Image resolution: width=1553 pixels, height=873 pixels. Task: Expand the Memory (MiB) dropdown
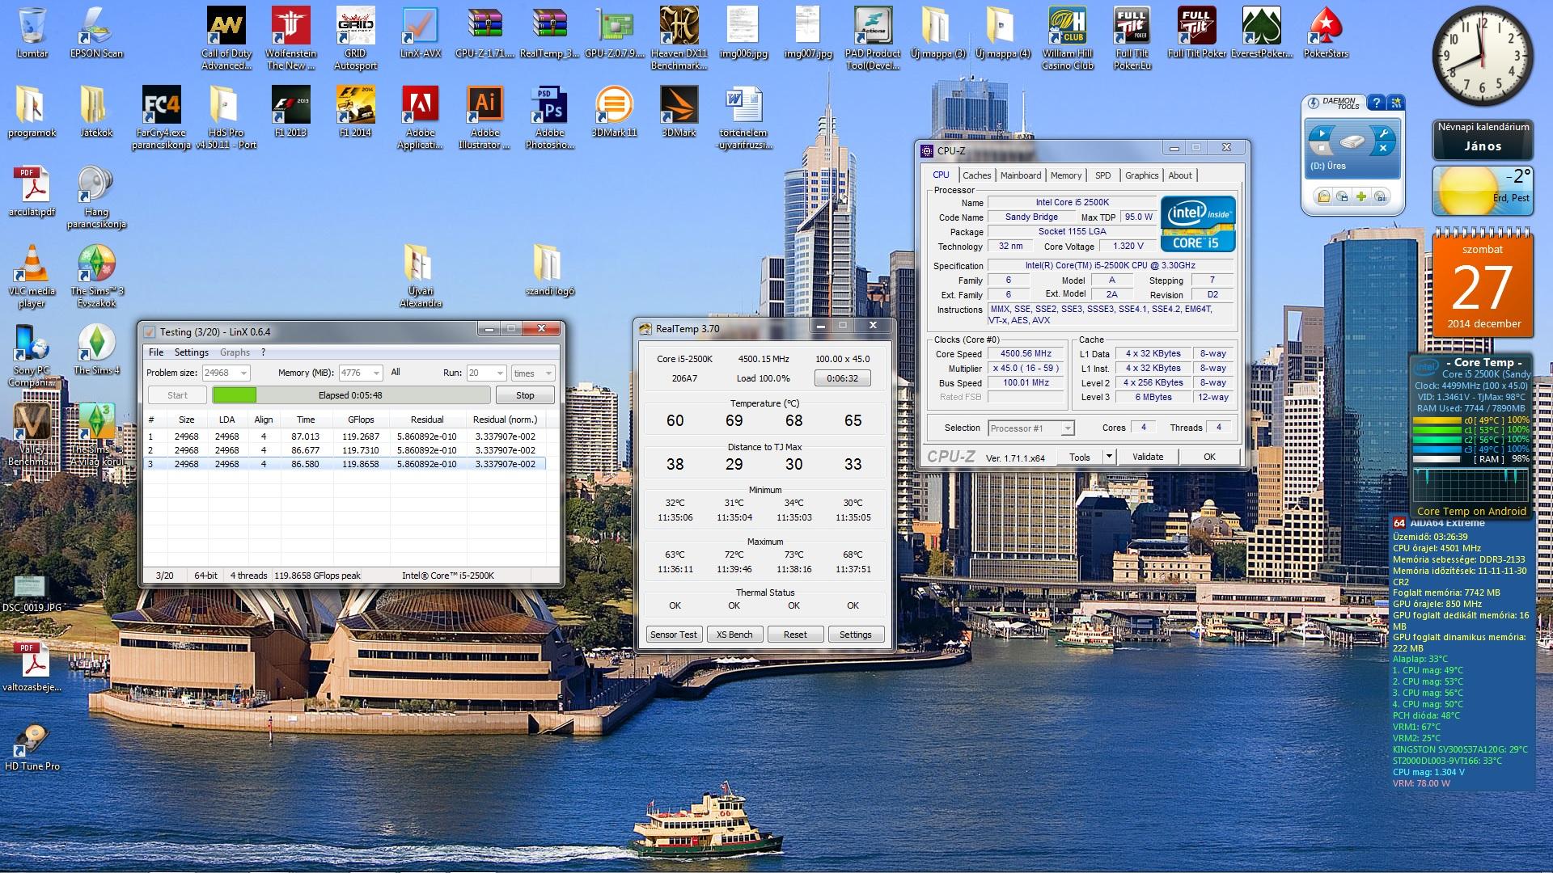pos(376,373)
